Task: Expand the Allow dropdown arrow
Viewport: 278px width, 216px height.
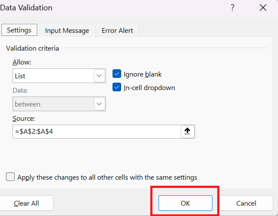Action: (99, 76)
